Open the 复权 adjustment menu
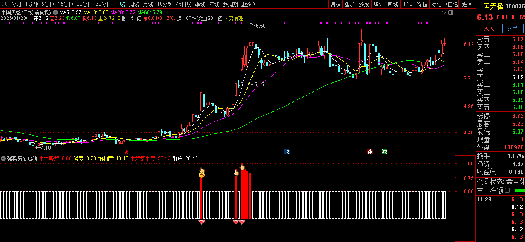This screenshot has height=242, width=525. click(x=335, y=4)
